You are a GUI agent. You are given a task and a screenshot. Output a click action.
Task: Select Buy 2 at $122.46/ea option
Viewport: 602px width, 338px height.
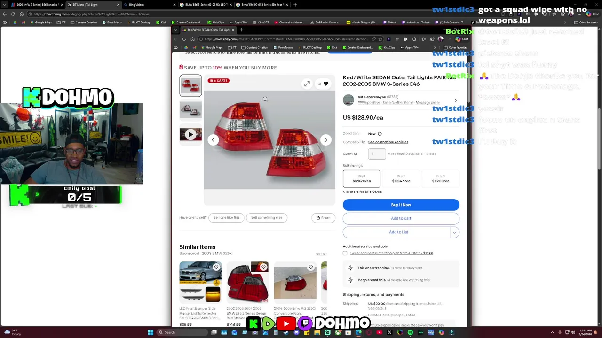[401, 178]
